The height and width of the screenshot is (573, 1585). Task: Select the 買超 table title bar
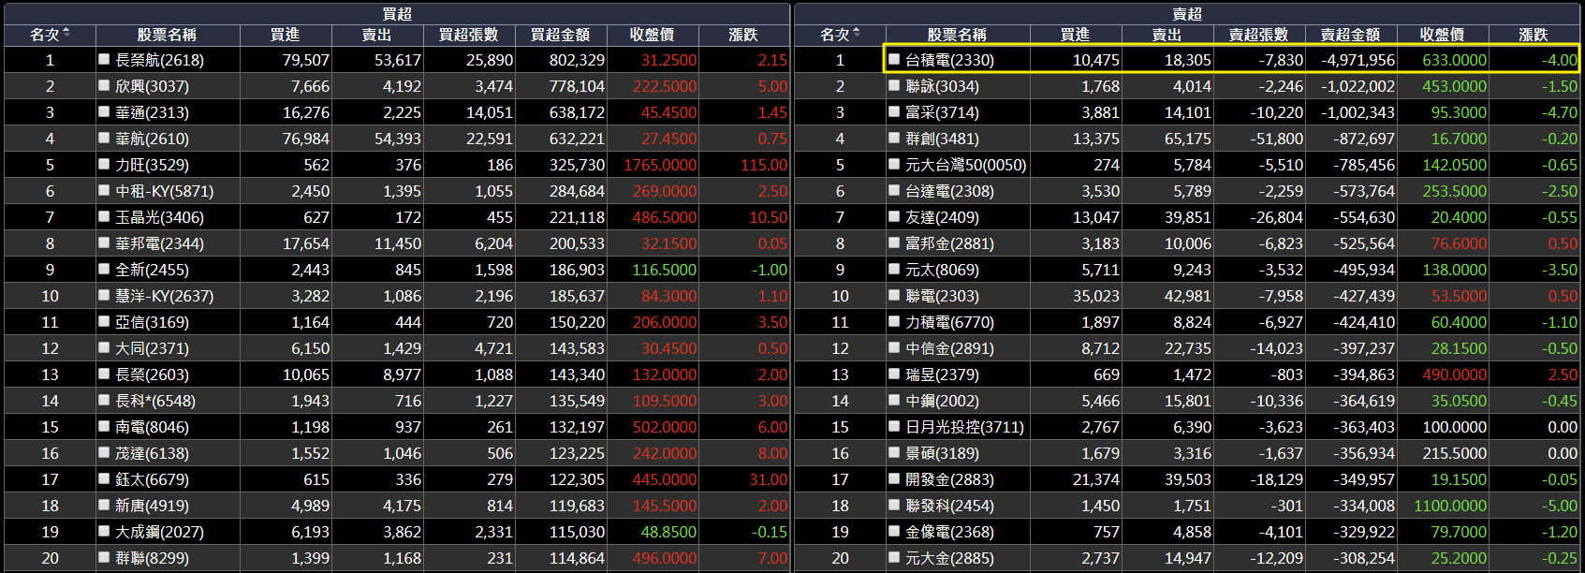397,13
